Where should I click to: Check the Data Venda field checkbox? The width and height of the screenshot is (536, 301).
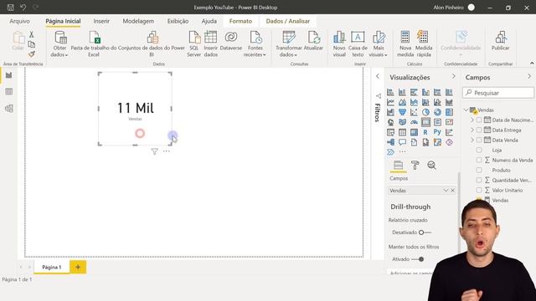(x=479, y=140)
